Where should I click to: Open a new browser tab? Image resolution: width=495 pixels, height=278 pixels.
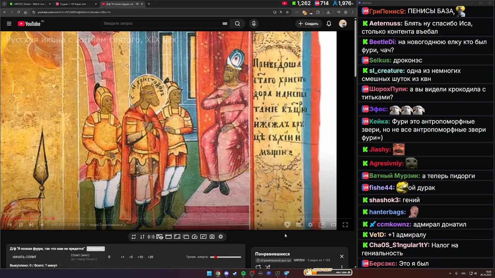tap(149, 4)
